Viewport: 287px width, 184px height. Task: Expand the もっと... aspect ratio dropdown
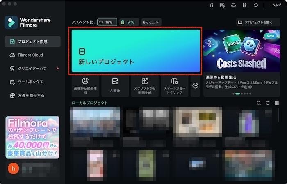(x=151, y=22)
